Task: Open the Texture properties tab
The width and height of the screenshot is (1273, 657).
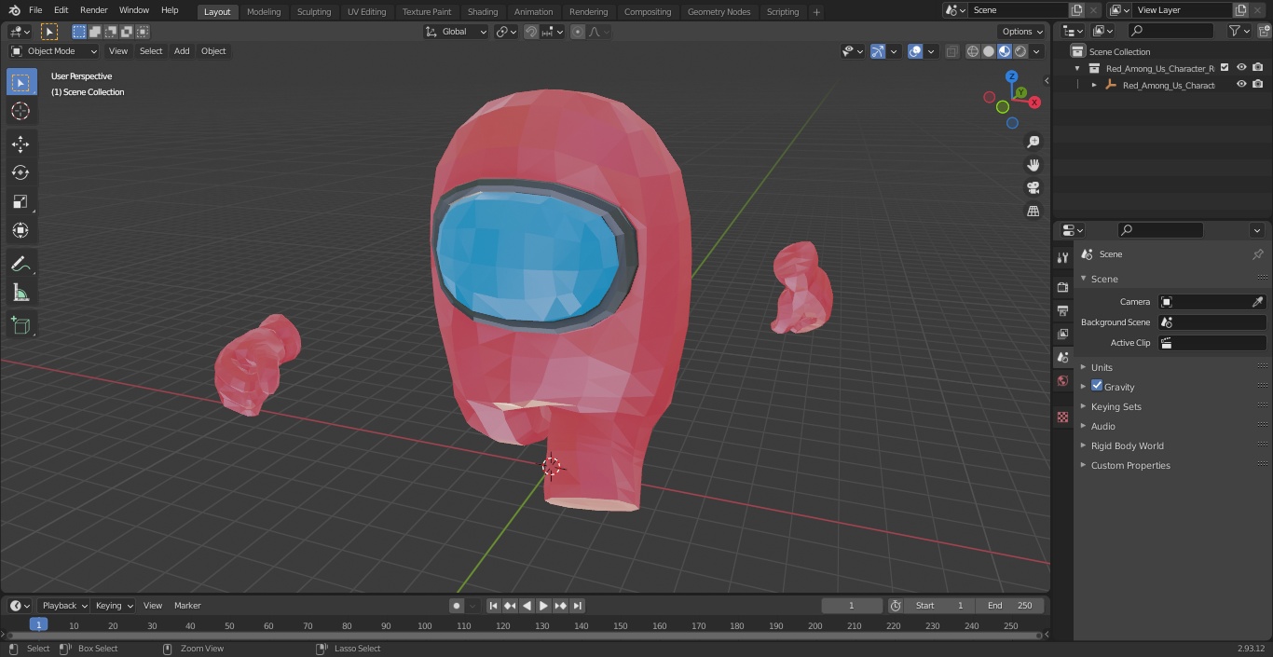Action: click(x=1062, y=417)
